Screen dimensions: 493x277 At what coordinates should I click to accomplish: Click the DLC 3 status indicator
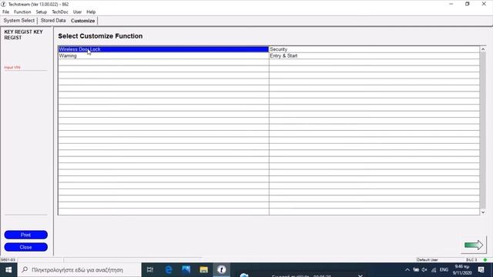(471, 260)
